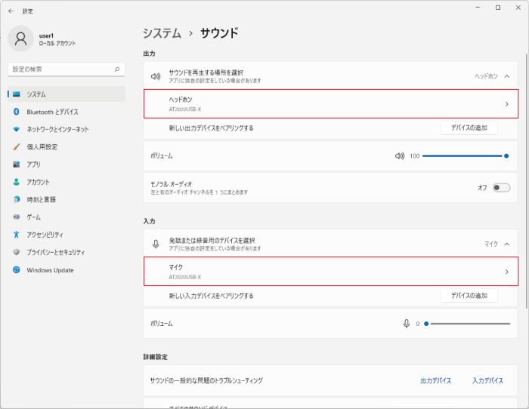Mute output via speaker icon beside volume 100
Screen dimensions: 529x409
pyautogui.click(x=400, y=156)
